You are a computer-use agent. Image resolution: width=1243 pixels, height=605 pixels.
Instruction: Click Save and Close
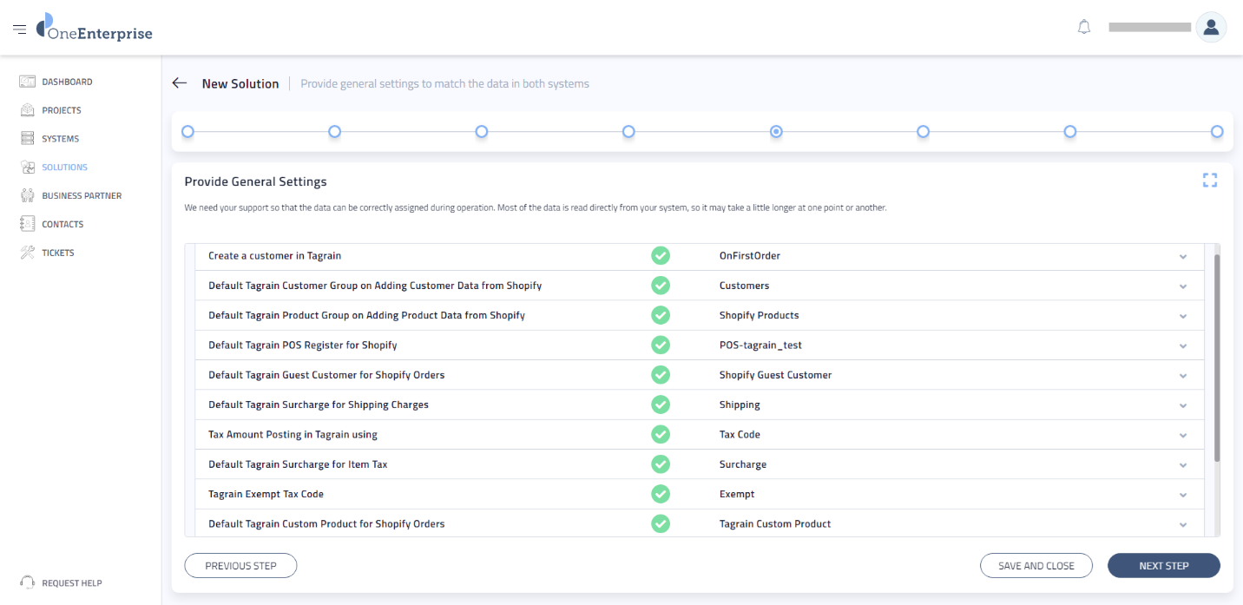(1036, 565)
